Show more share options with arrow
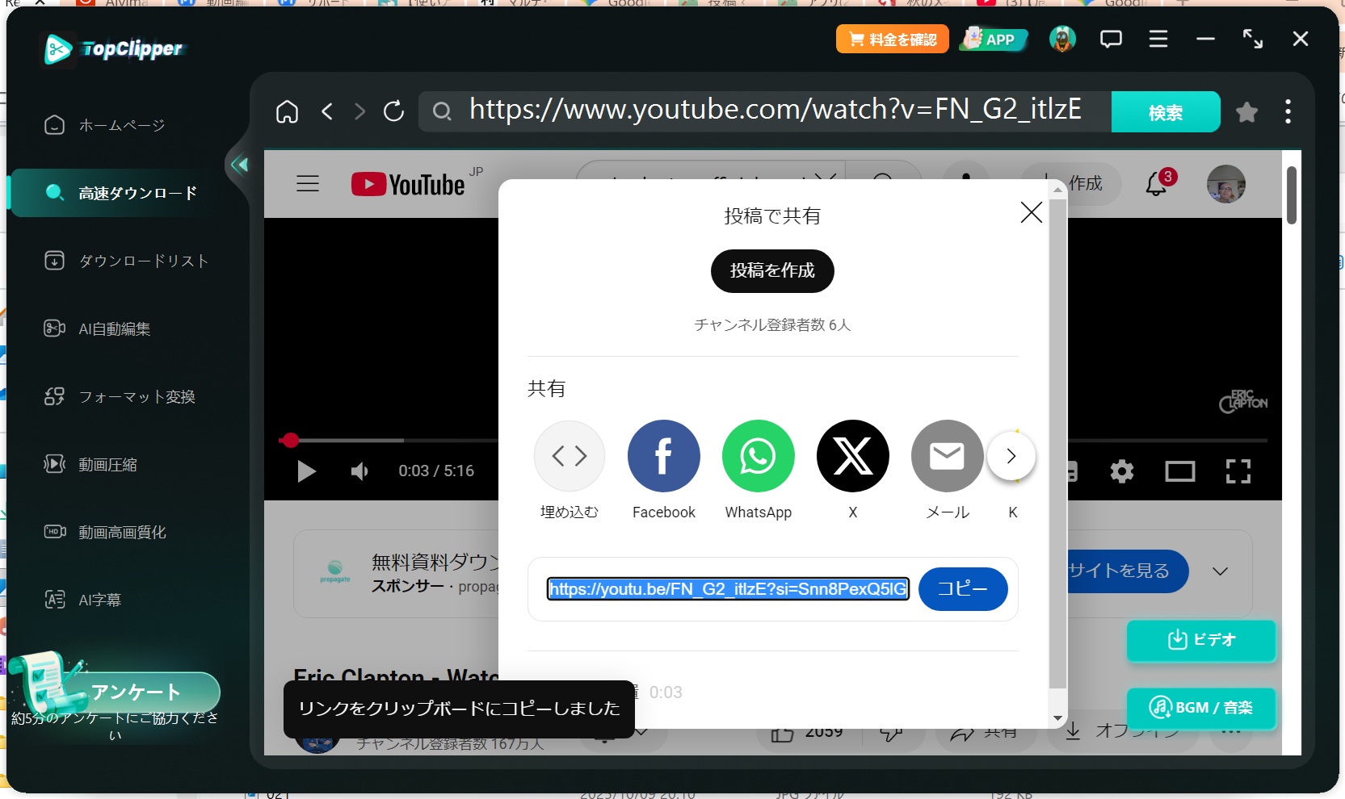Screen dimensions: 1345x799 pyautogui.click(x=1011, y=456)
